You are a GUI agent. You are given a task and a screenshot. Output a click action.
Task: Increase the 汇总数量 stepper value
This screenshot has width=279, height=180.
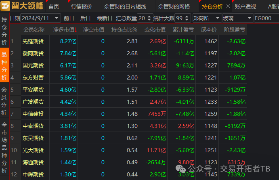pyautogui.click(x=149, y=17)
